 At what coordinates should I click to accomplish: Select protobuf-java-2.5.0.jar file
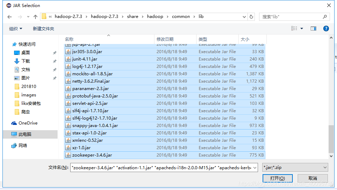165,96
